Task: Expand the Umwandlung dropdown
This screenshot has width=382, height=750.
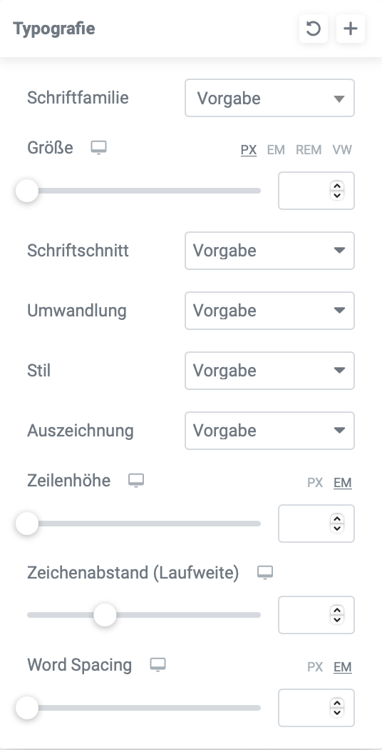Action: point(270,311)
